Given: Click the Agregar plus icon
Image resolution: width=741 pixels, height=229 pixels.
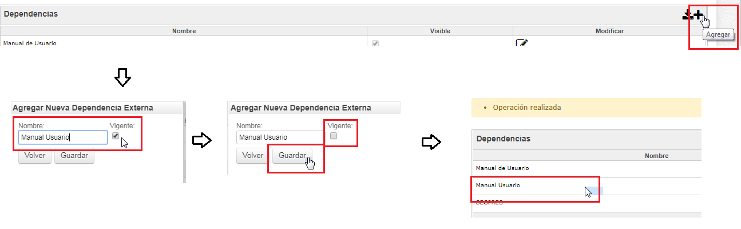Looking at the screenshot, I should point(698,15).
